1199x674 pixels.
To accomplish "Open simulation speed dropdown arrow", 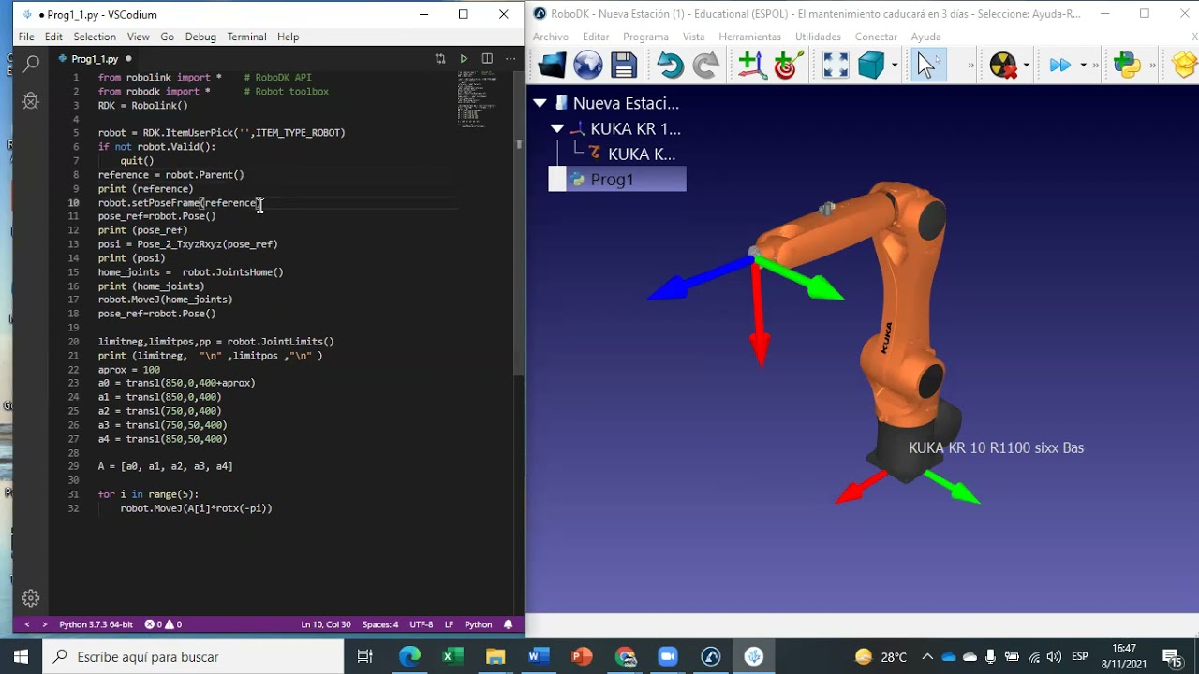I will pyautogui.click(x=1084, y=66).
